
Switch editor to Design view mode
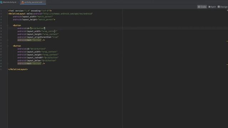point(222,7)
